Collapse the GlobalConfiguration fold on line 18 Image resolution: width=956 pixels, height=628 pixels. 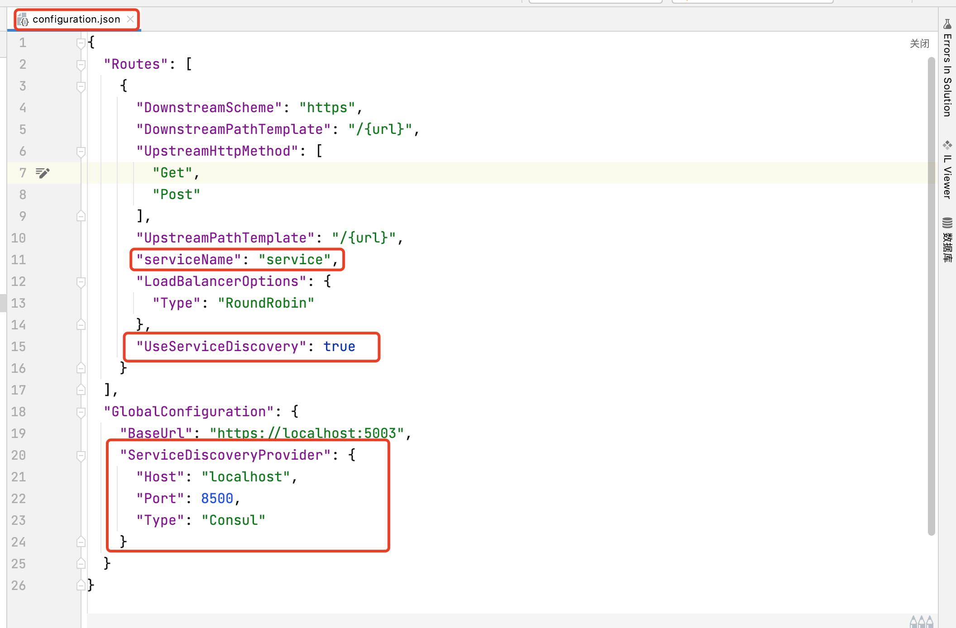coord(81,413)
